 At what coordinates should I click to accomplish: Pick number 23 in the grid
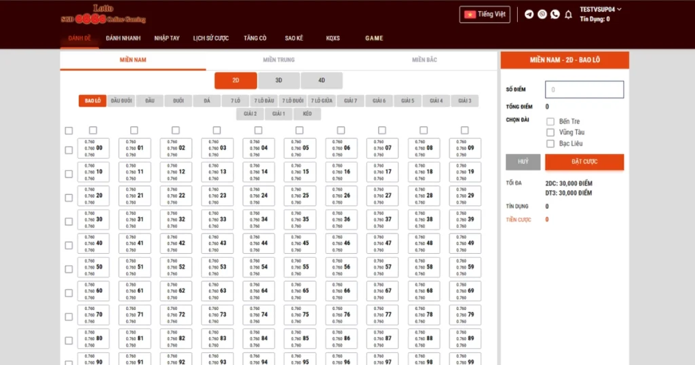(x=217, y=196)
